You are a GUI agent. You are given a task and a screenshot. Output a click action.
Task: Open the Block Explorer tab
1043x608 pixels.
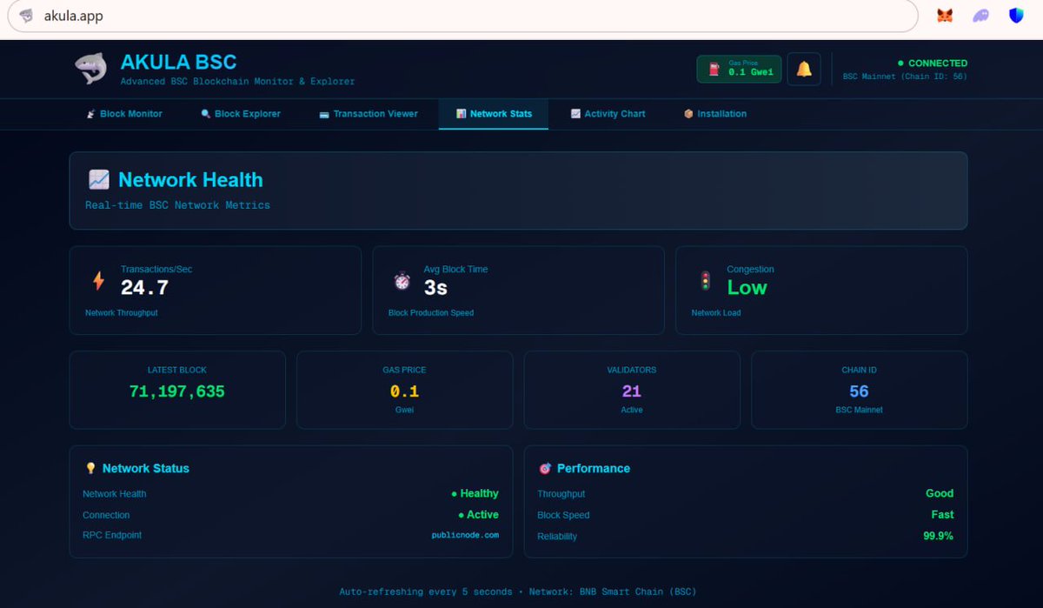pyautogui.click(x=241, y=114)
